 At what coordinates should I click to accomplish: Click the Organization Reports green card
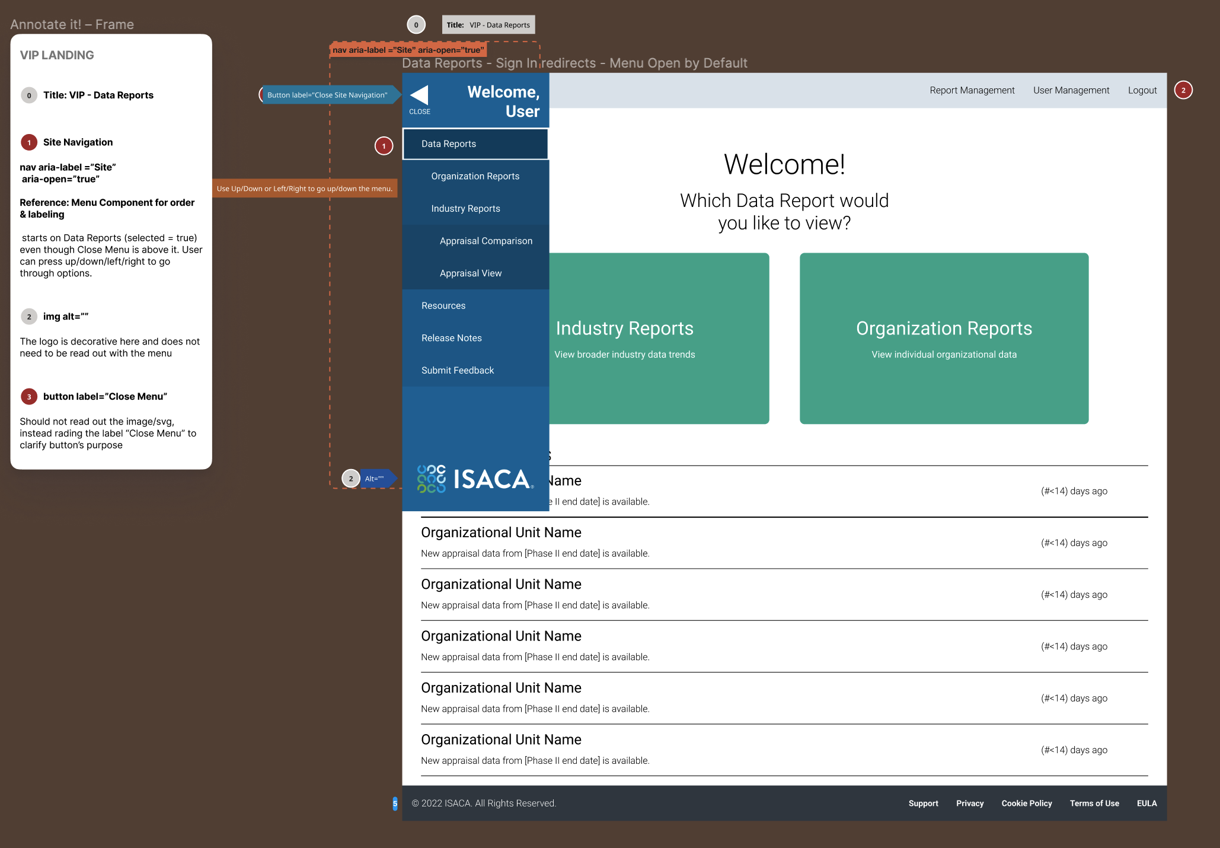click(x=944, y=338)
